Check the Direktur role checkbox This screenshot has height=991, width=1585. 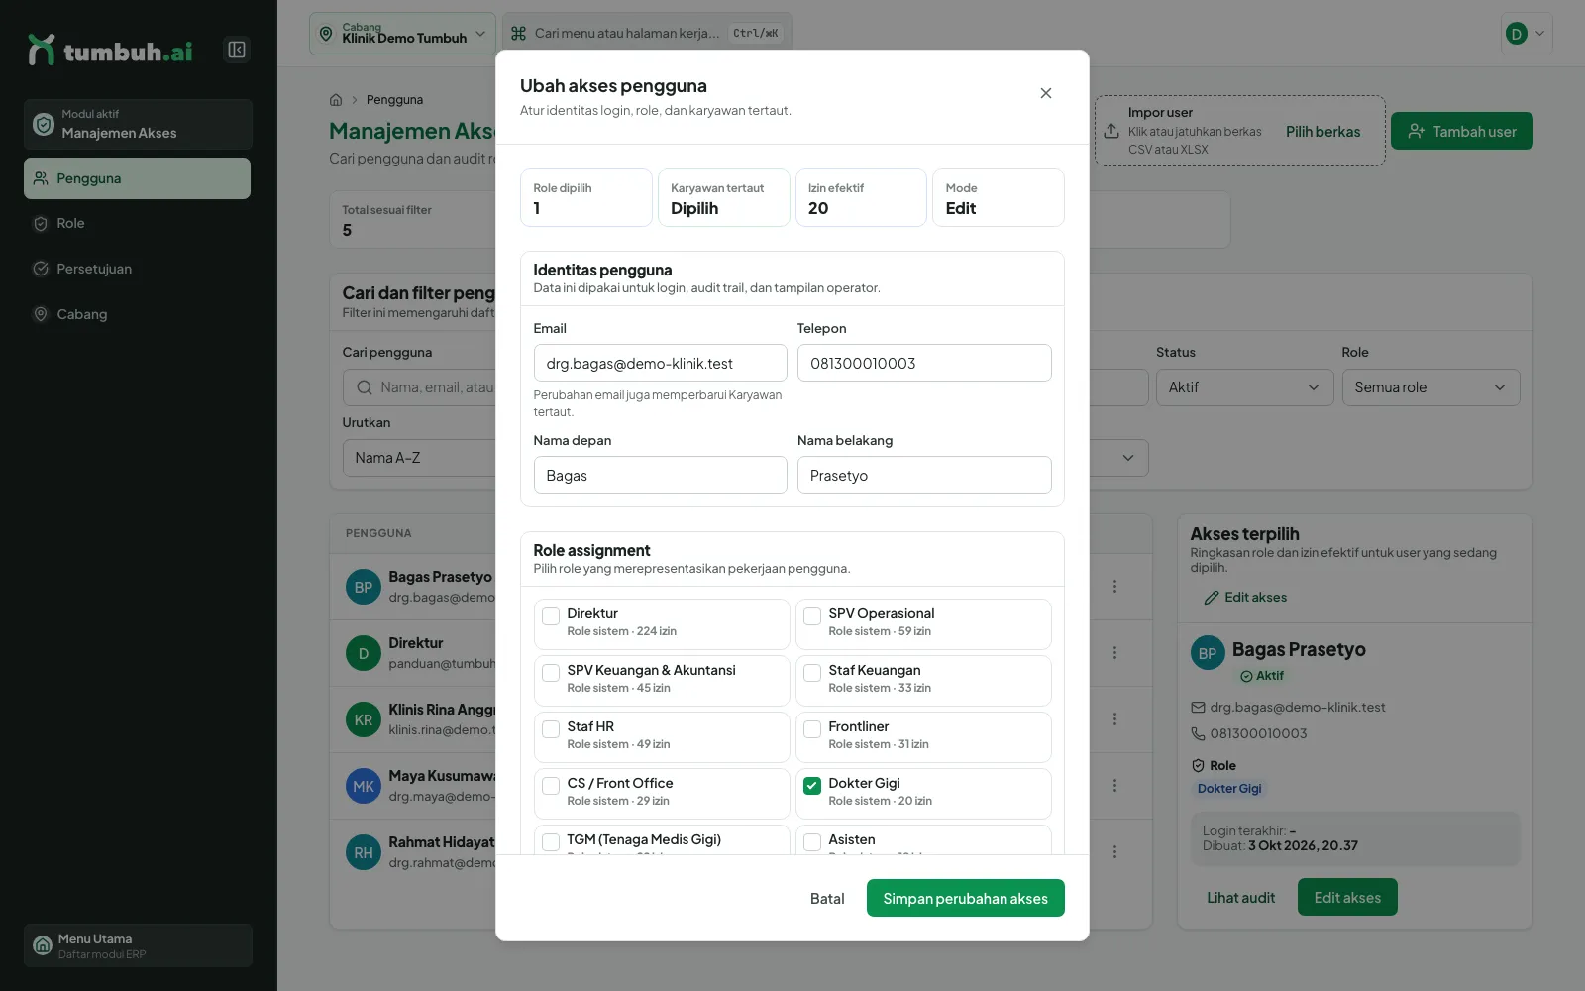[x=551, y=616]
